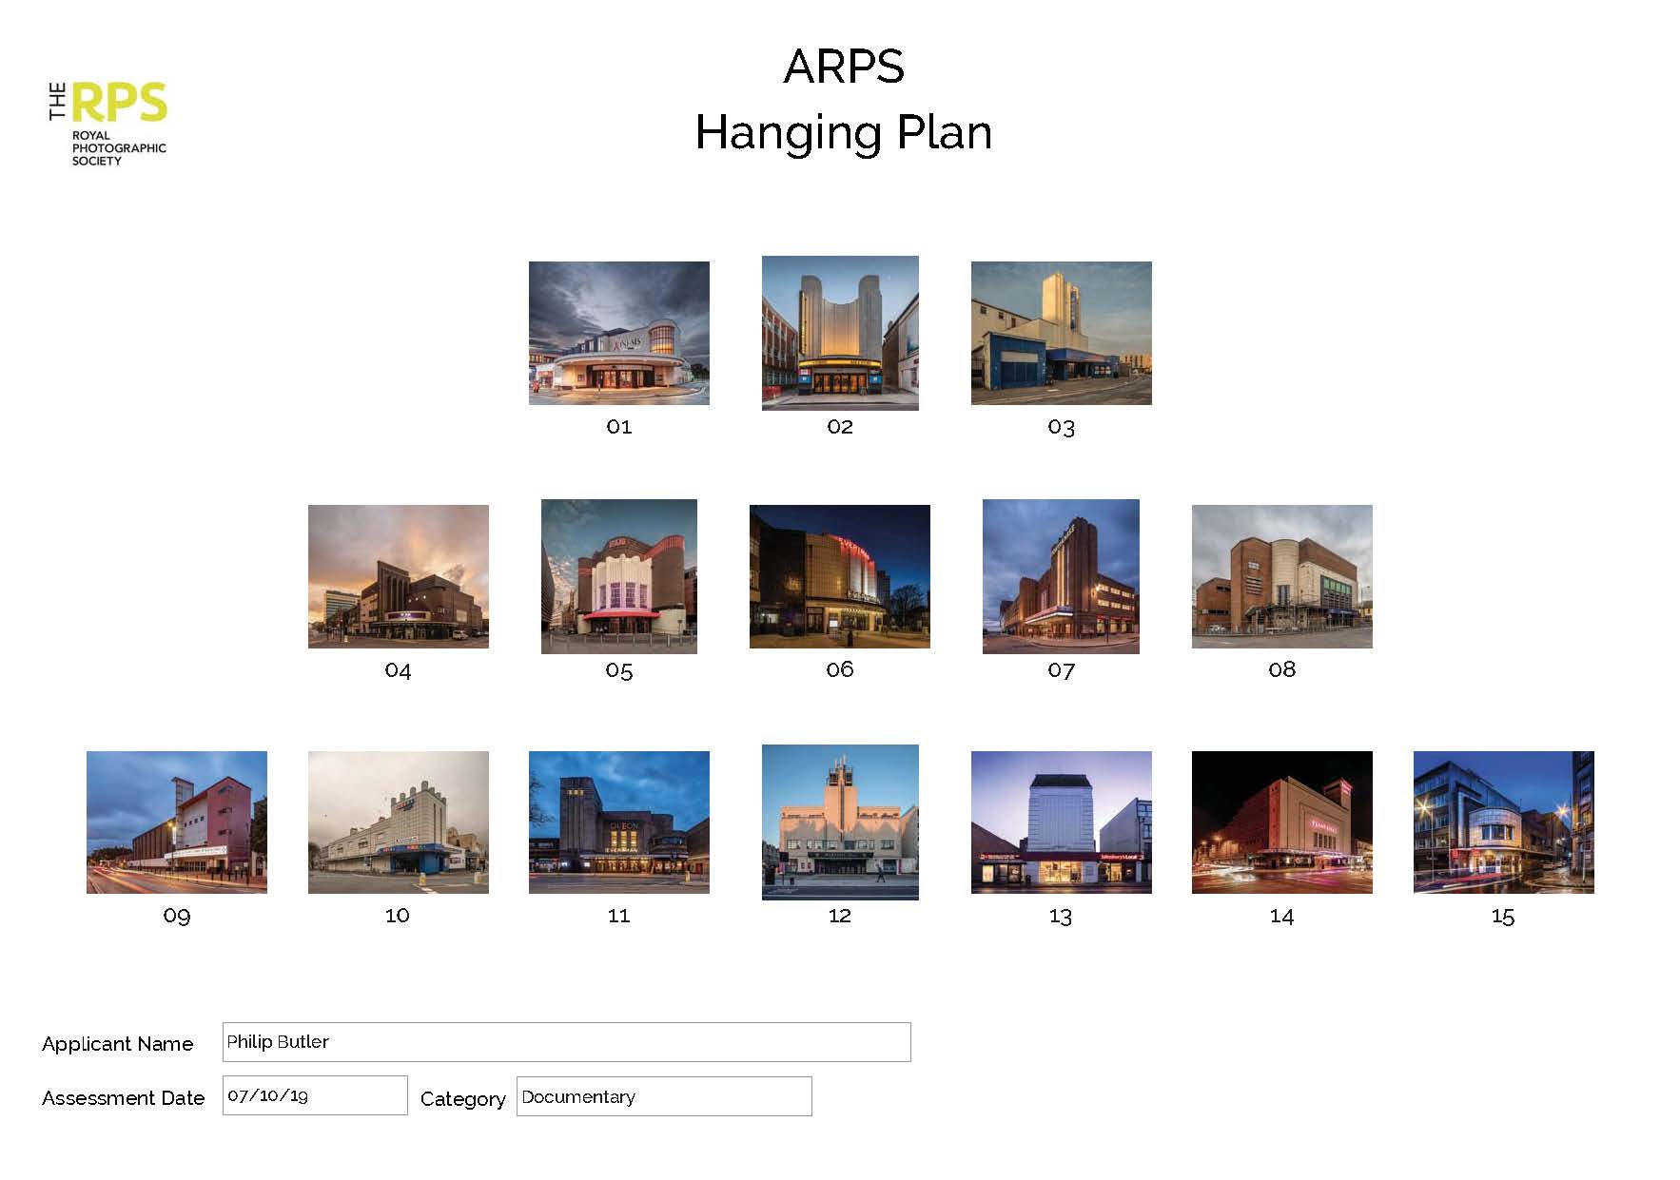
Task: Open thumbnail 06, the night cinema photo
Action: click(x=840, y=576)
